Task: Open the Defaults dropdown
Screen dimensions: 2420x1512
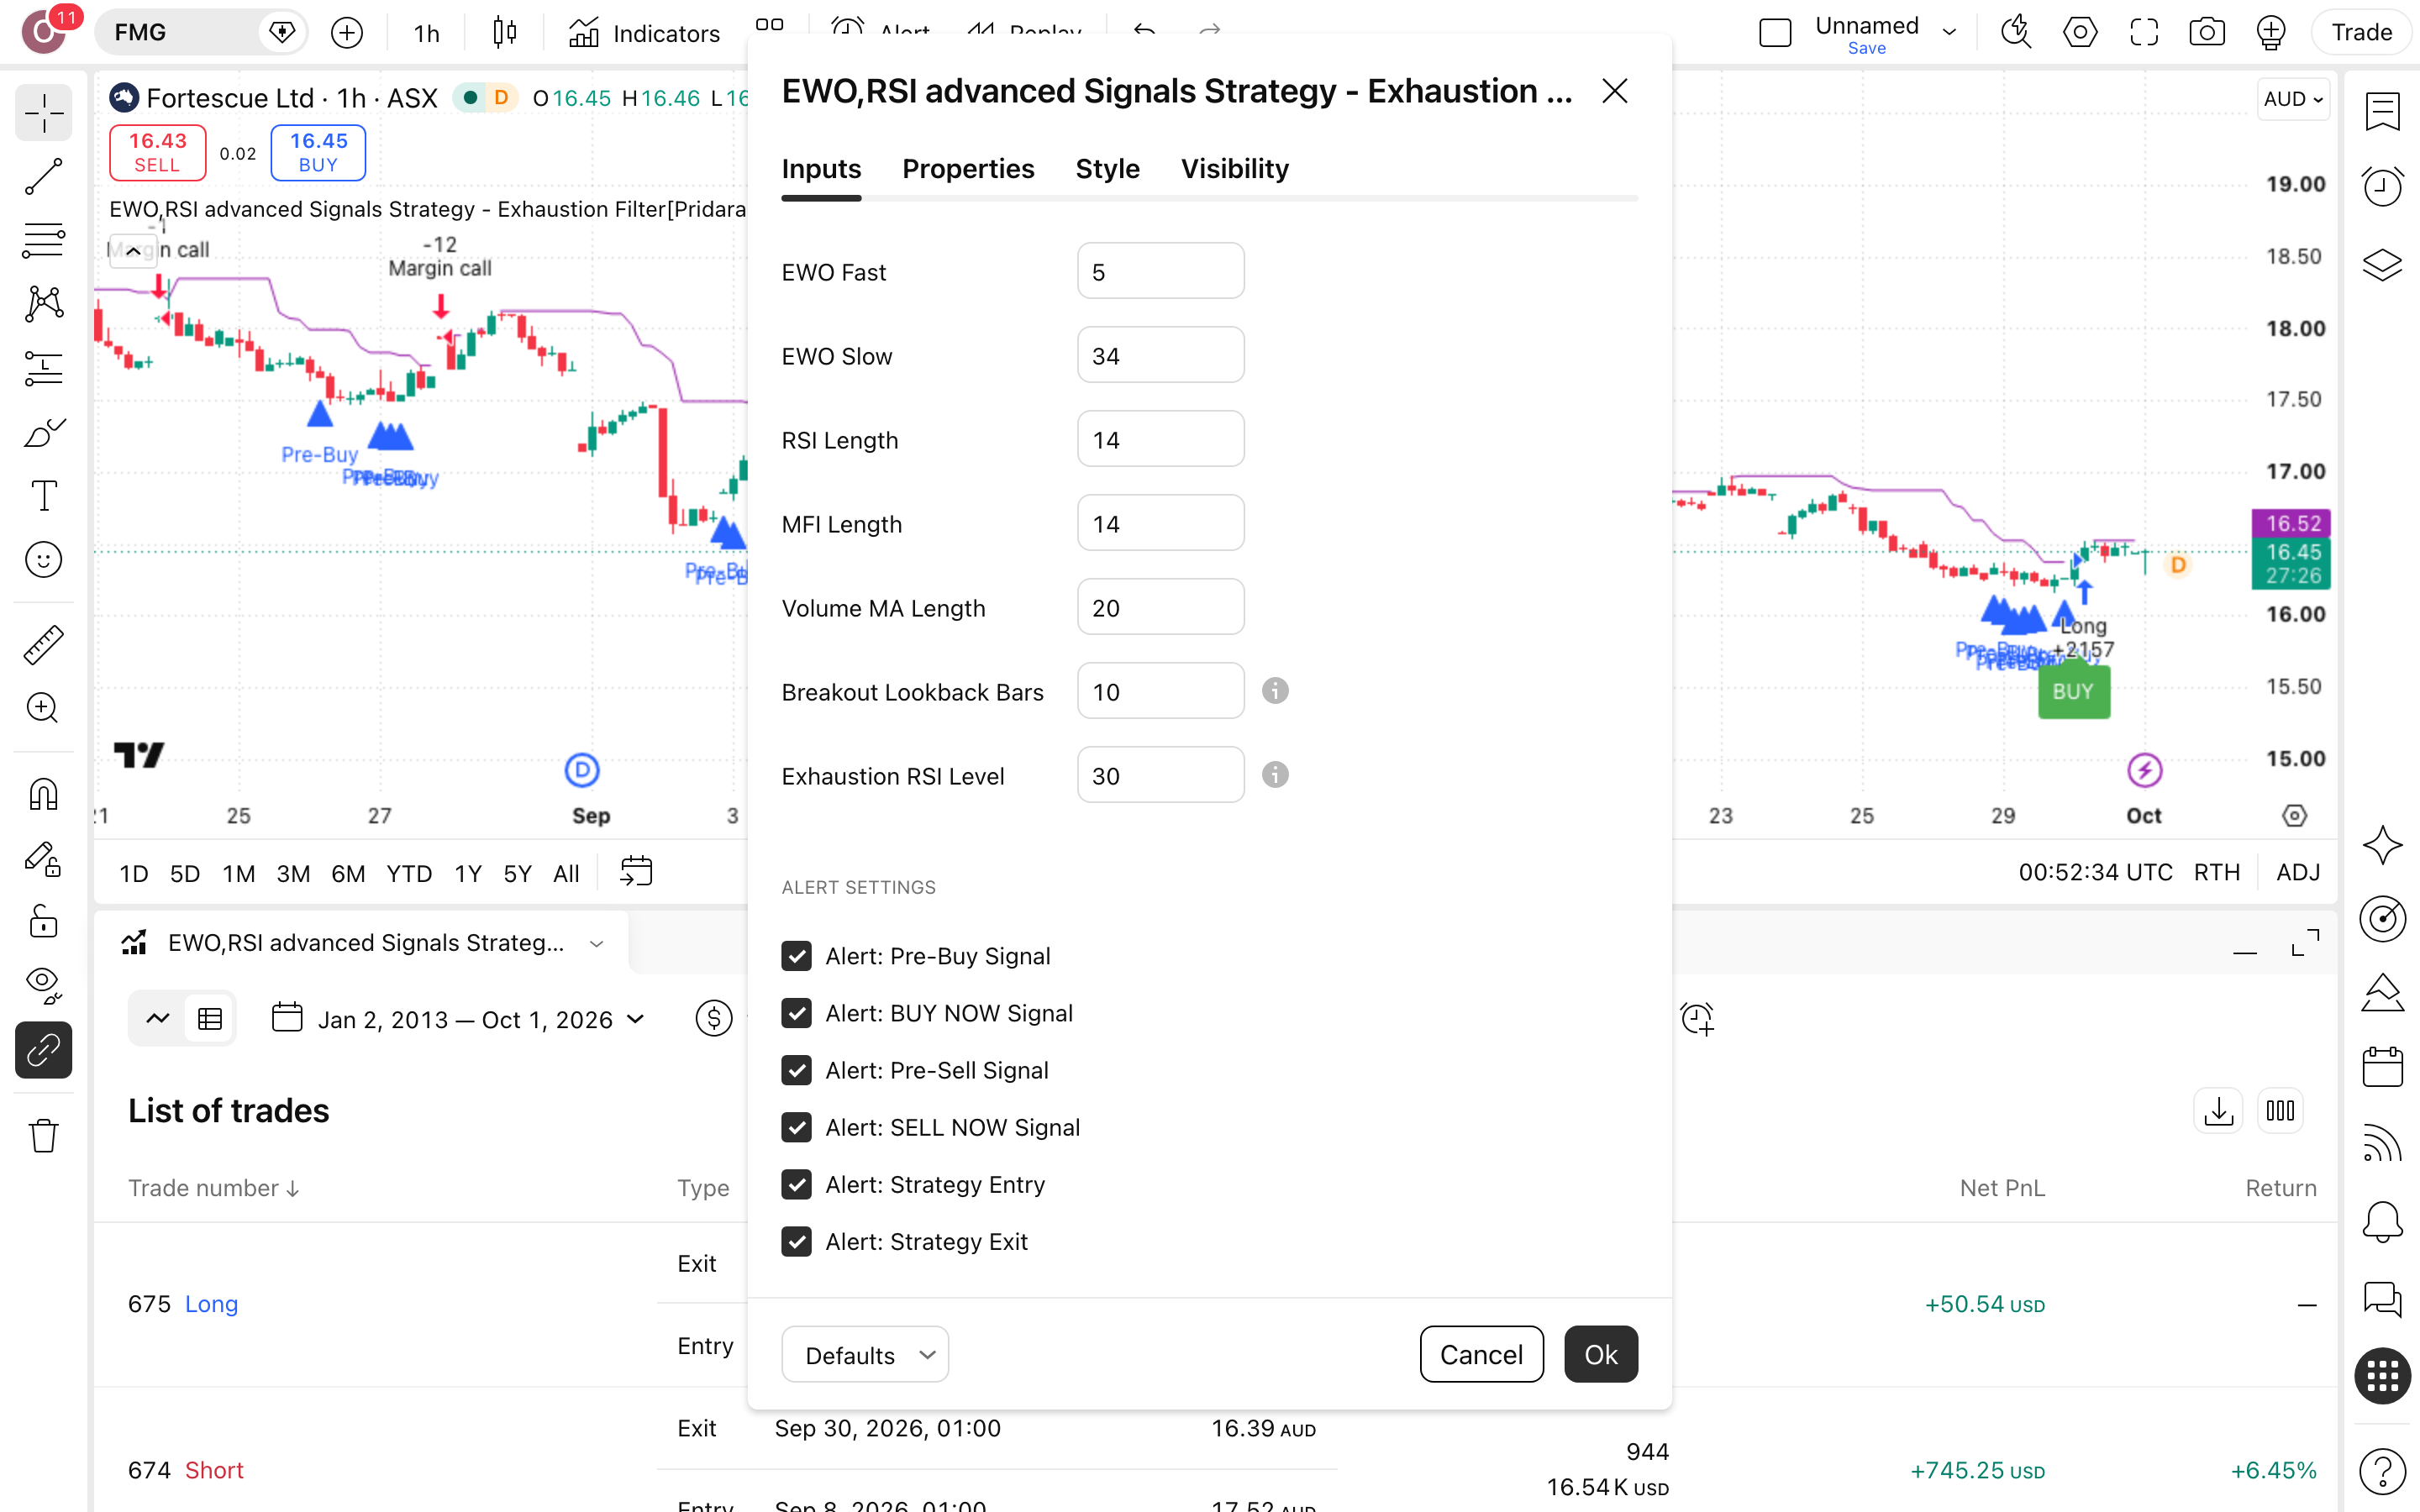Action: (x=865, y=1355)
